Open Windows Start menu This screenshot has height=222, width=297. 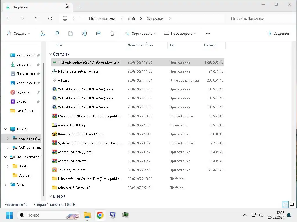pos(9,215)
